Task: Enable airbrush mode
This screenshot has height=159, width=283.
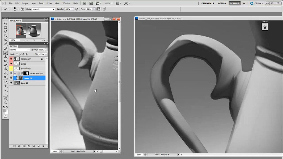Action: coord(98,9)
